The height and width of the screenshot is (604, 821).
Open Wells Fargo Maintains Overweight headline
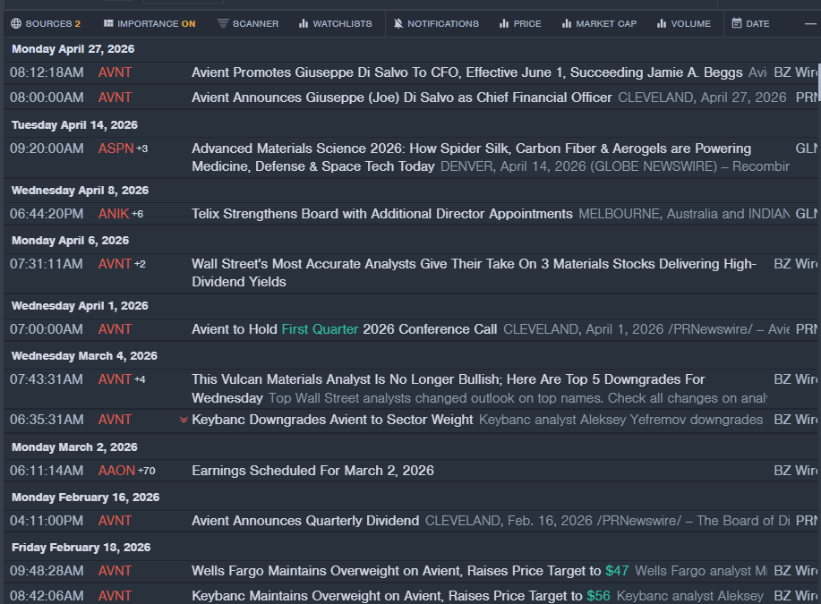click(410, 571)
